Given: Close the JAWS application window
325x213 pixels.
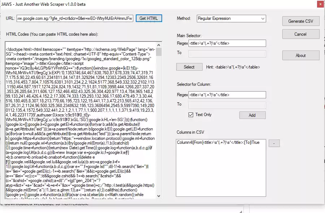Looking at the screenshot, I should (x=321, y=4).
